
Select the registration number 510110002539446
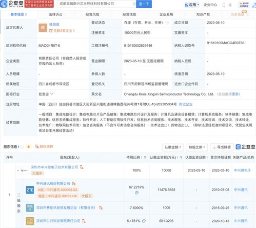pyautogui.click(x=138, y=46)
